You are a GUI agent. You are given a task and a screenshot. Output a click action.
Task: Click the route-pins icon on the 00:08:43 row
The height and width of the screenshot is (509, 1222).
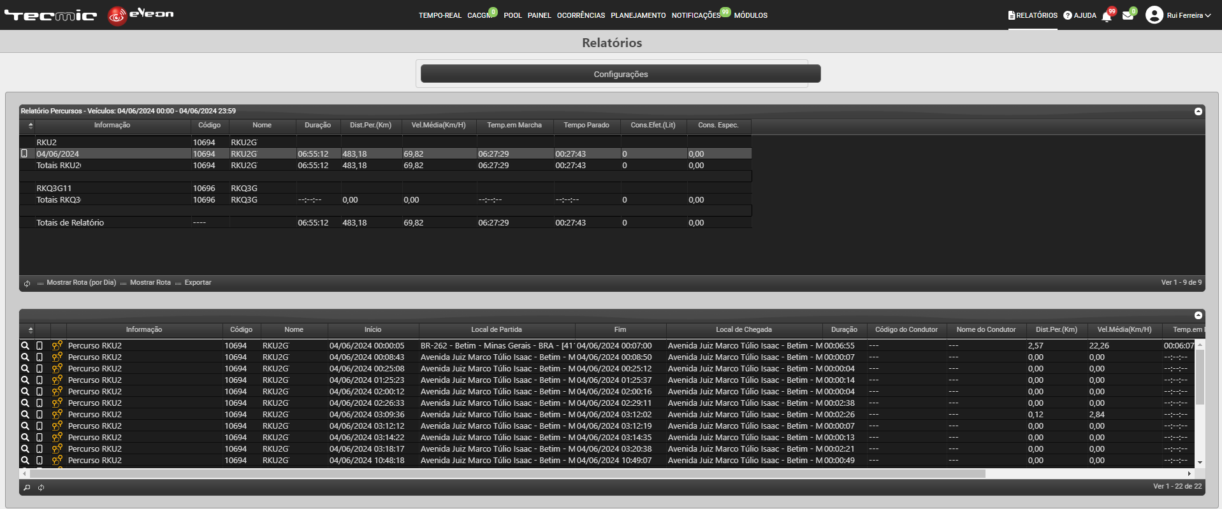pos(57,357)
